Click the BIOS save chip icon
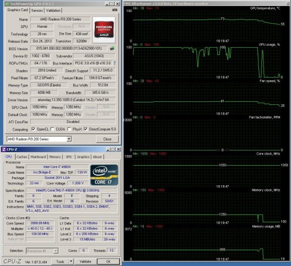 [x=112, y=49]
